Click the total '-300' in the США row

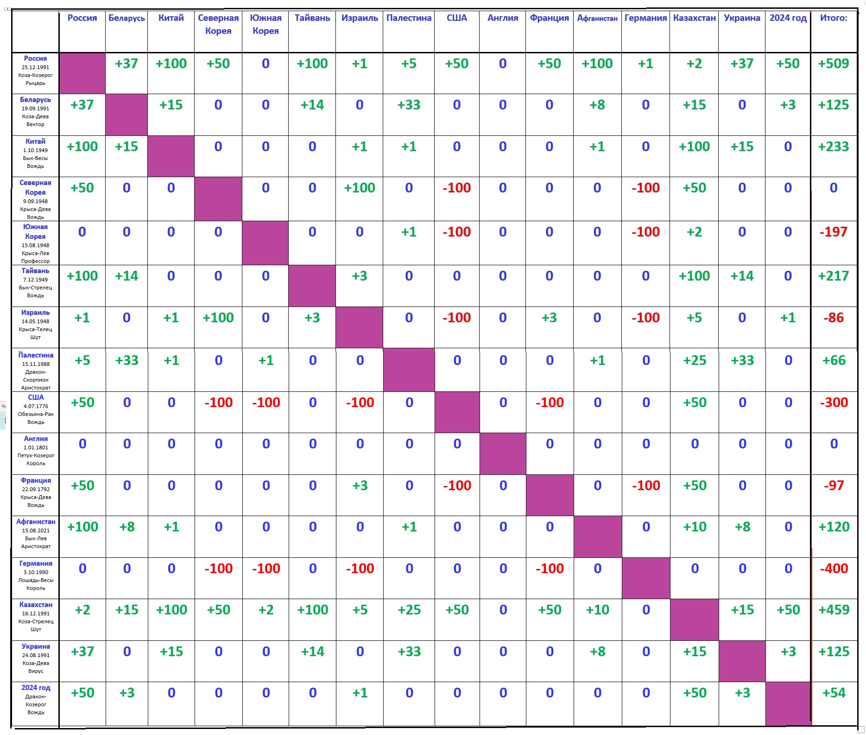click(x=834, y=403)
